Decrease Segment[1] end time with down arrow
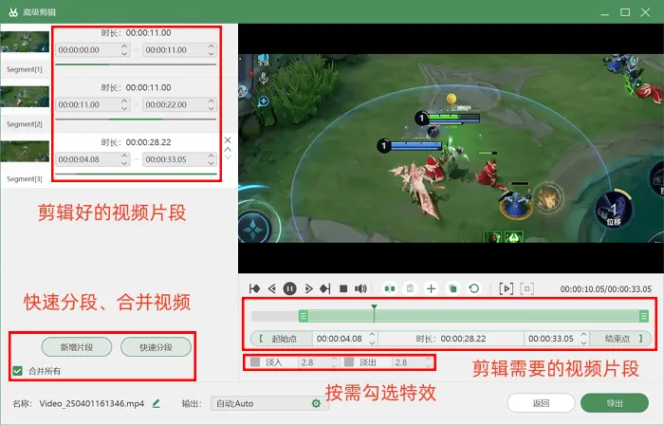 pyautogui.click(x=212, y=54)
